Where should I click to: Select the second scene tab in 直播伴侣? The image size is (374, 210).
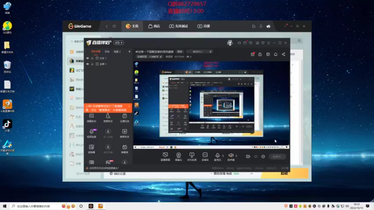point(107,51)
